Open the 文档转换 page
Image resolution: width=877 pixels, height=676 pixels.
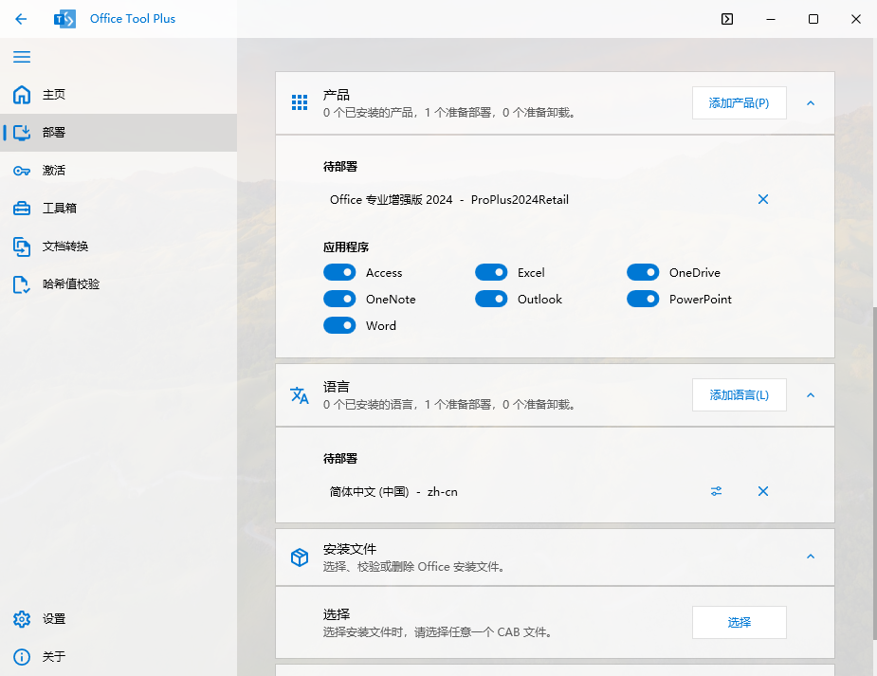coord(119,247)
